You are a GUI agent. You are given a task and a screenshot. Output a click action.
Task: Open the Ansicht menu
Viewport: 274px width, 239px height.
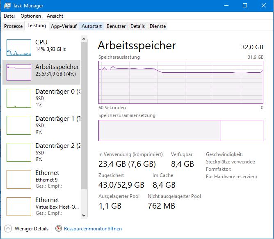pos(55,16)
